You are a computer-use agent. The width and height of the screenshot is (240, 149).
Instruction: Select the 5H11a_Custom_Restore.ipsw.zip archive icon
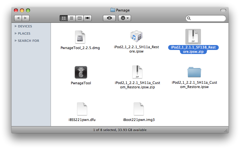137,72
